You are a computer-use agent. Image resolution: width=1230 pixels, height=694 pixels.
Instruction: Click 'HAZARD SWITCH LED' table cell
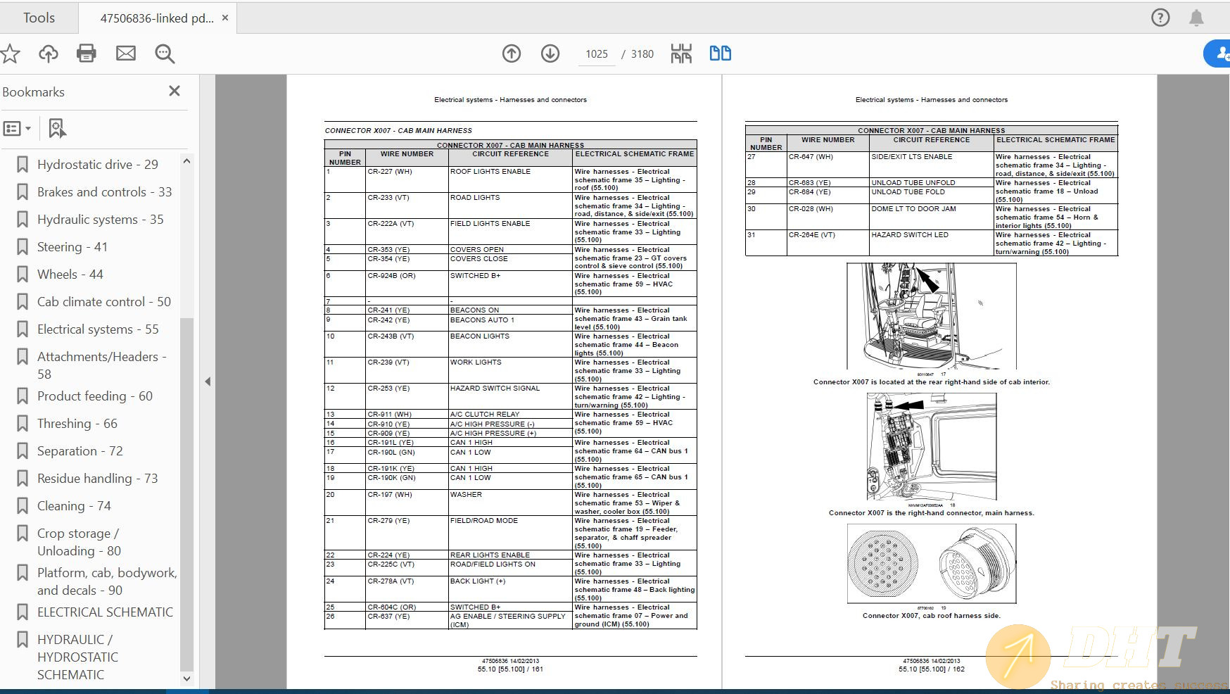click(932, 243)
